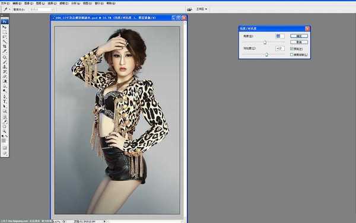Toggle Quick Mask mode button in toolbox

5,148
